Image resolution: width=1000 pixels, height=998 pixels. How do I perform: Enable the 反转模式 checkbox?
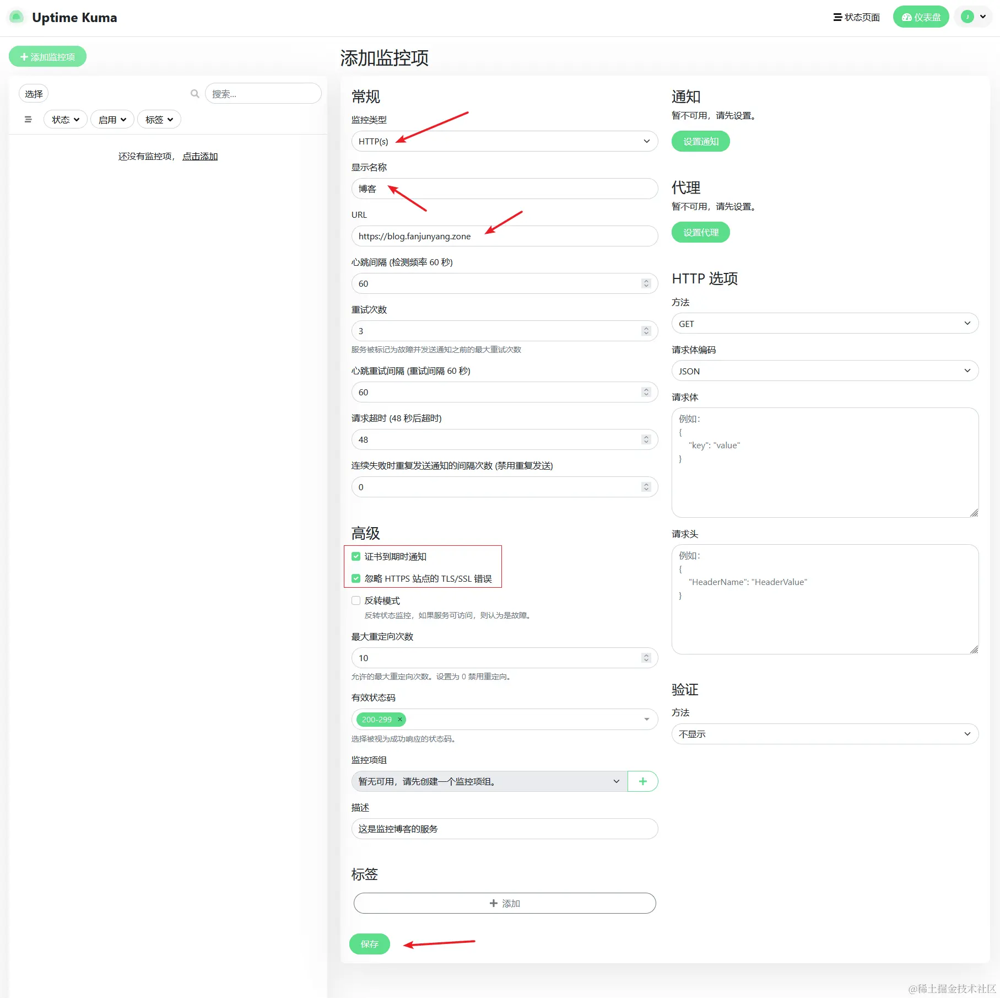356,600
